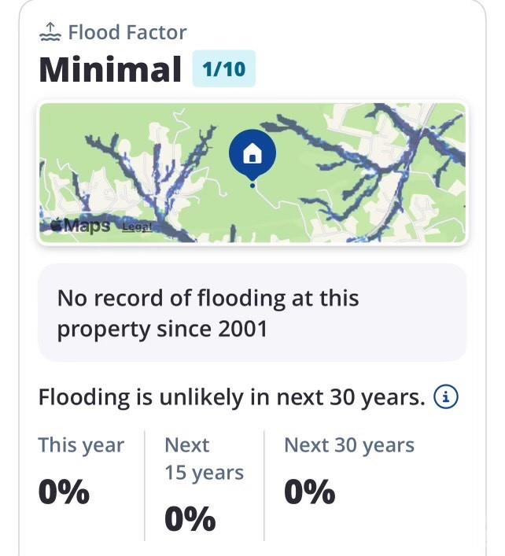Tap the small dot beneath the house pin
The image size is (505, 556).
point(252,186)
